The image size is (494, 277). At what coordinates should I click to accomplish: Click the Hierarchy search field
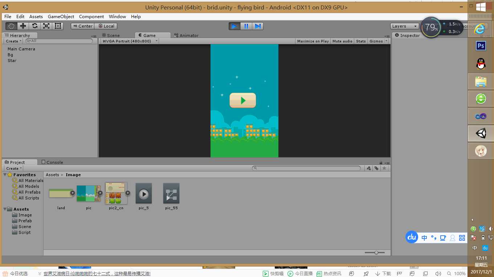point(59,41)
